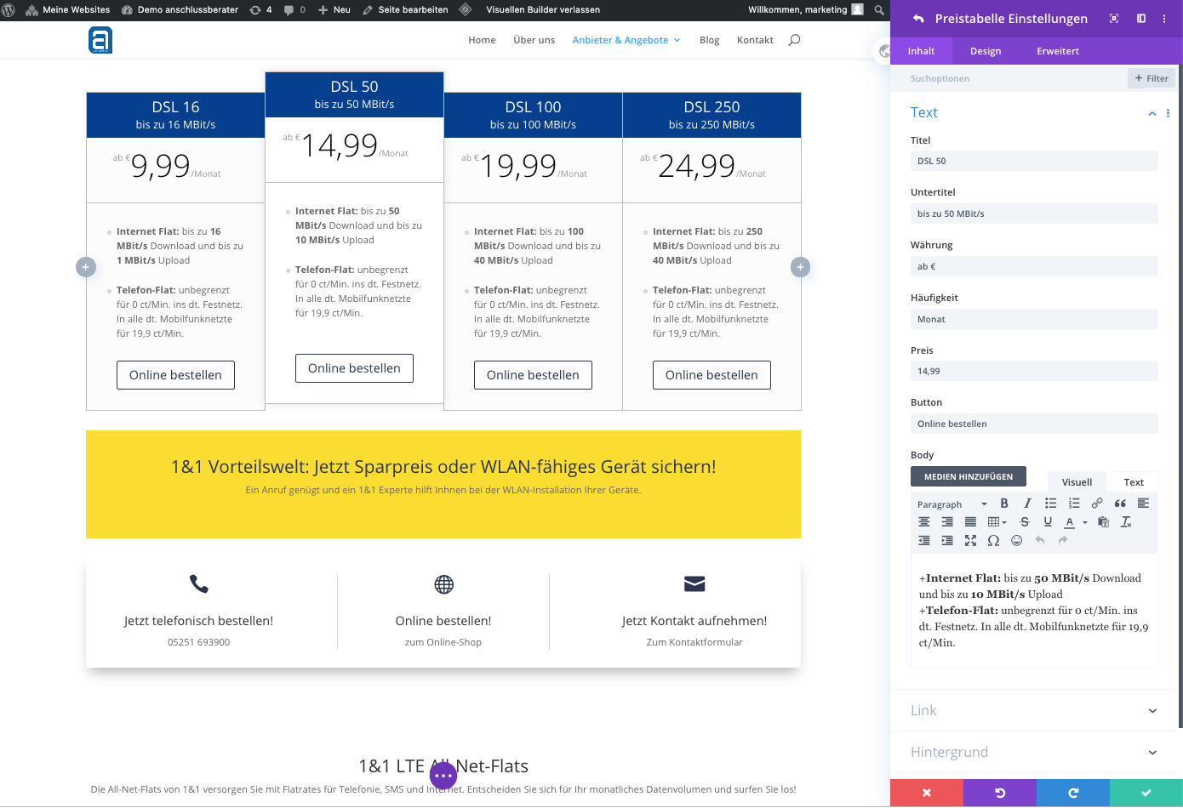
Task: Align body text right
Action: tap(947, 522)
